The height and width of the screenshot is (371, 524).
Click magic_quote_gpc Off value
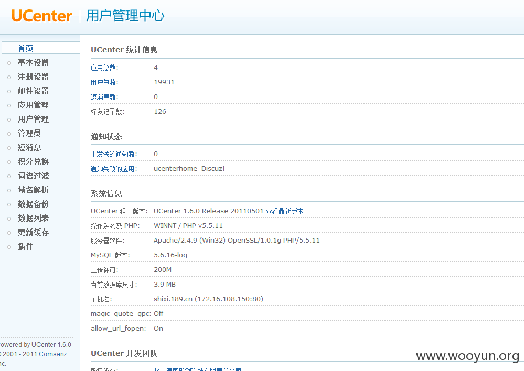[x=158, y=313]
